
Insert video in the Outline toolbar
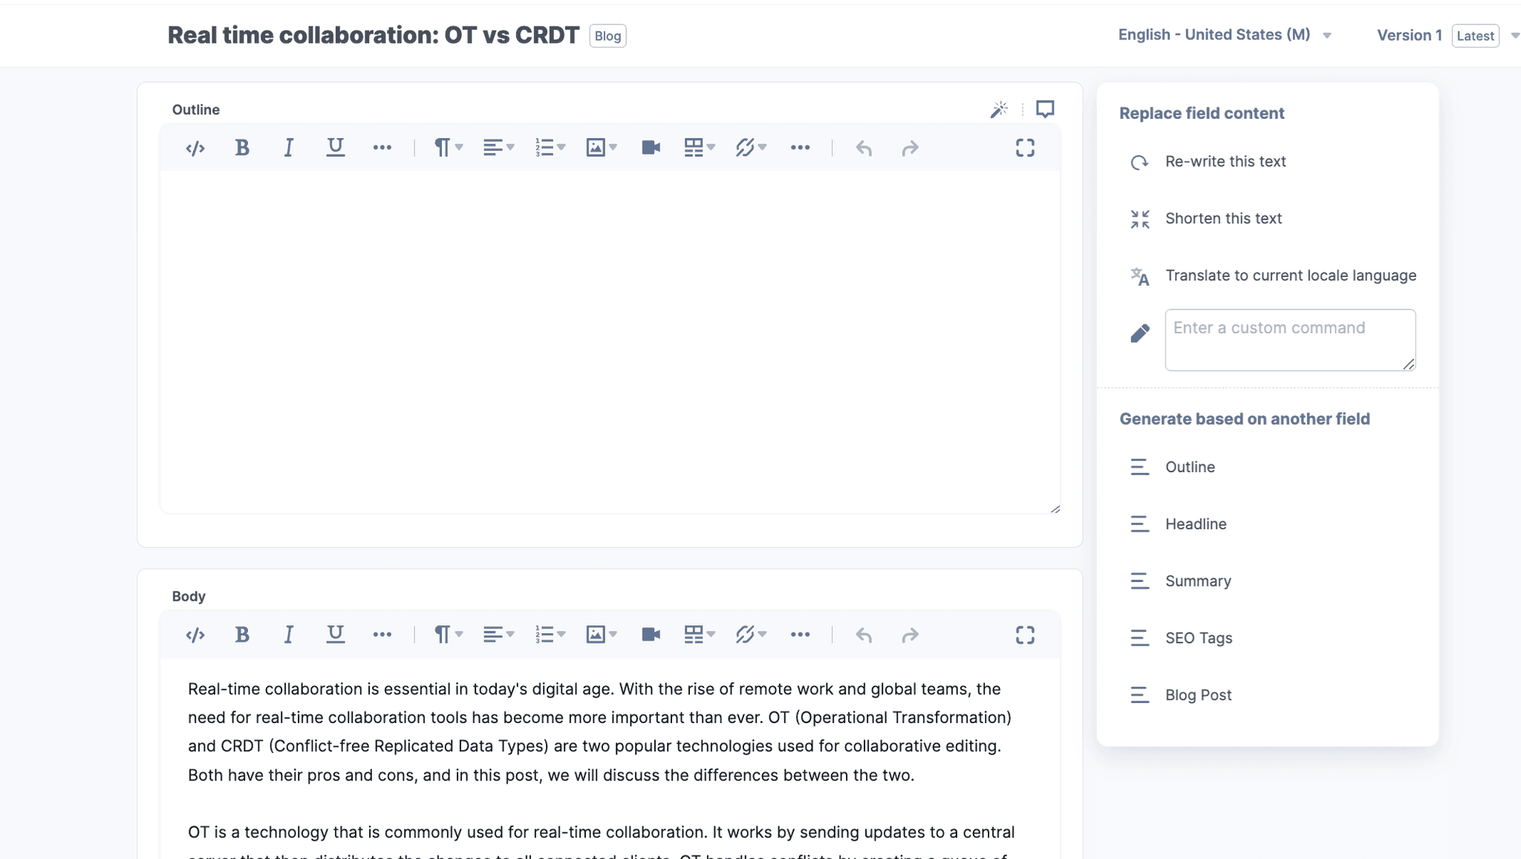point(651,148)
